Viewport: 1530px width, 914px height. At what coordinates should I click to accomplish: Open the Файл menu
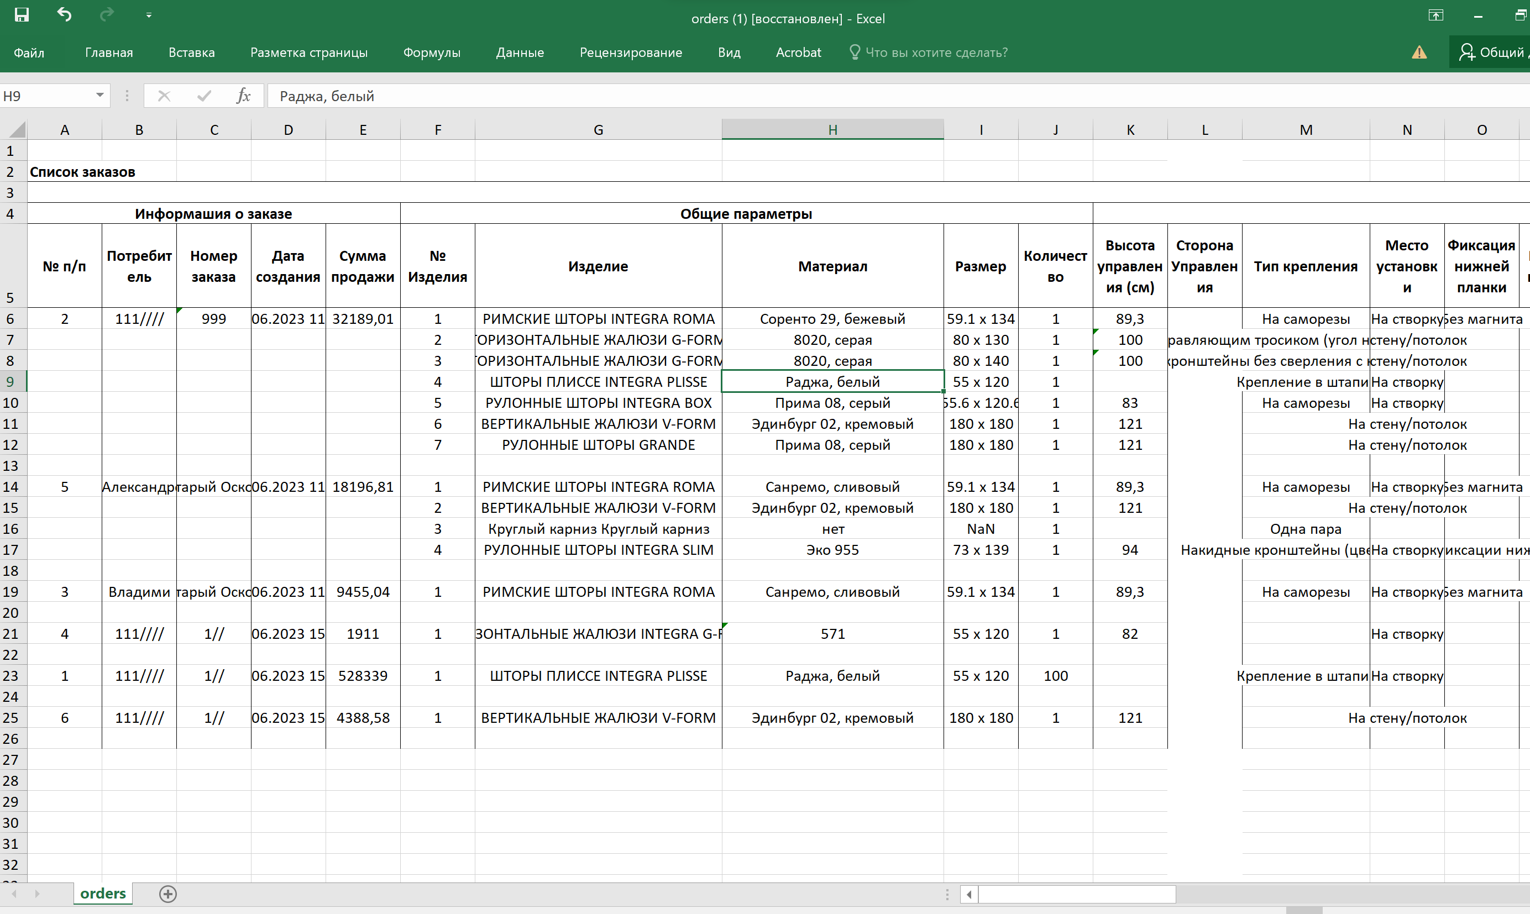point(29,52)
